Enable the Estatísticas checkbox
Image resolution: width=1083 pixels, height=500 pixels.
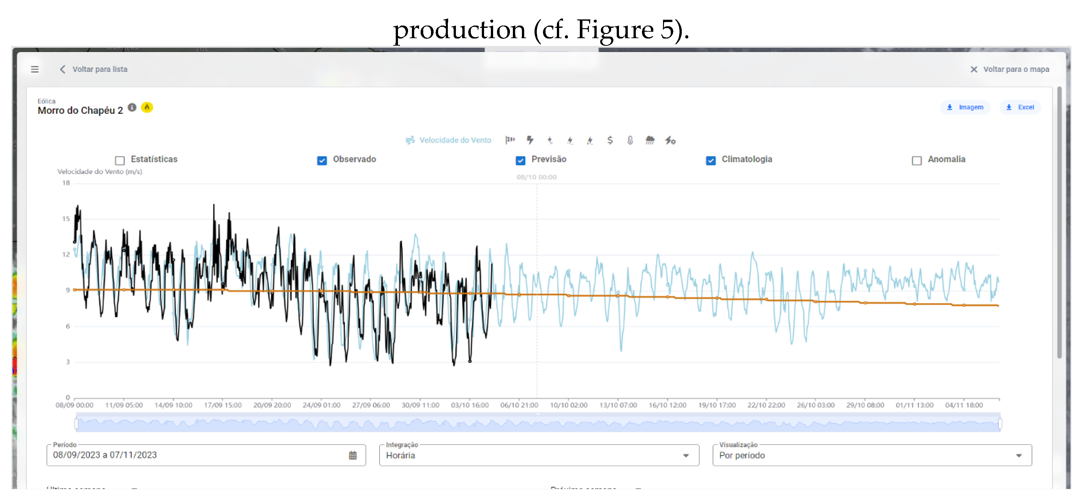(120, 160)
